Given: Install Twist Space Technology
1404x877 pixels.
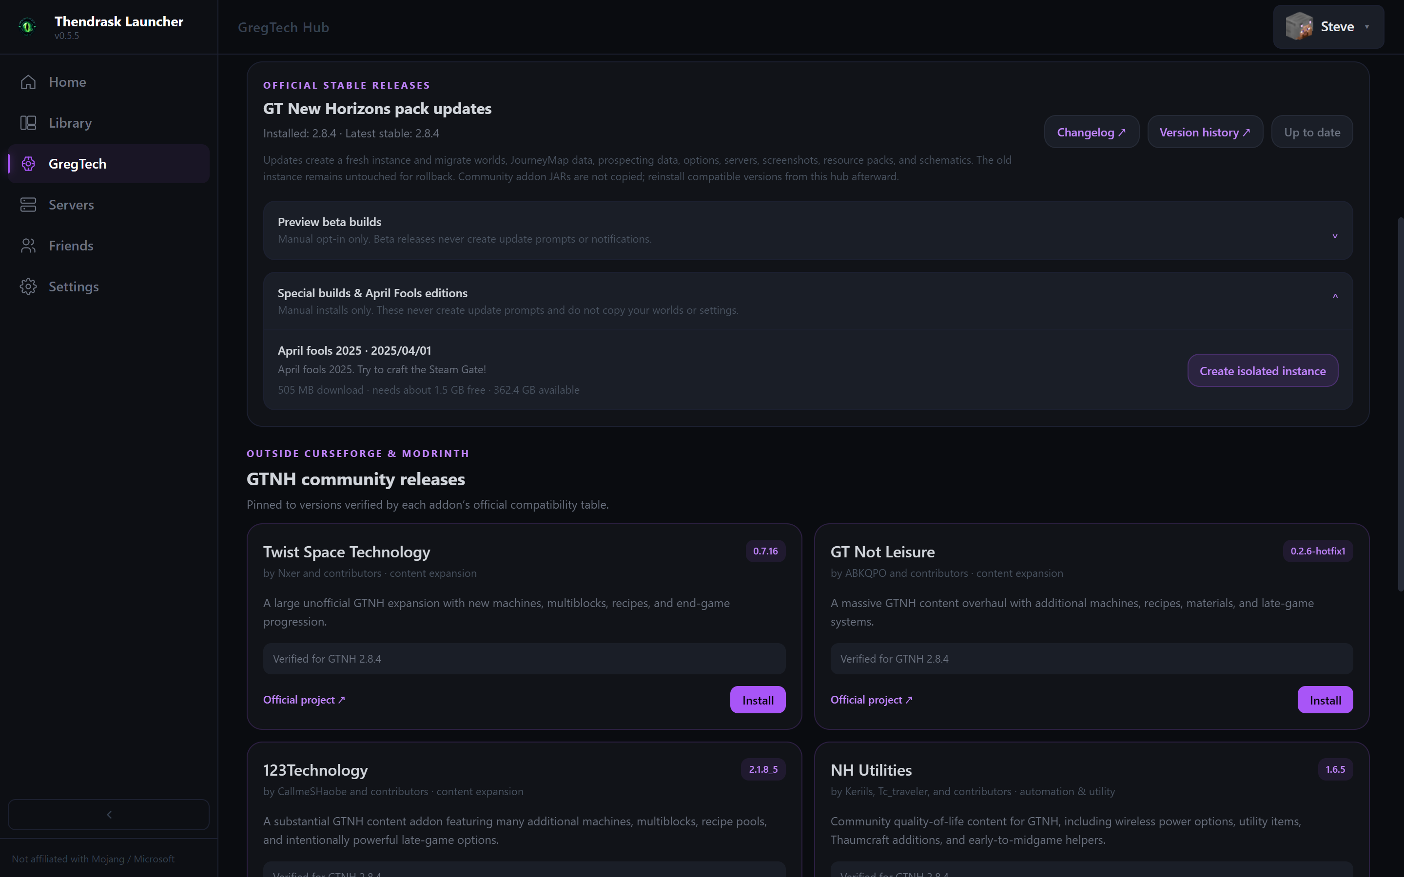Looking at the screenshot, I should coord(758,700).
